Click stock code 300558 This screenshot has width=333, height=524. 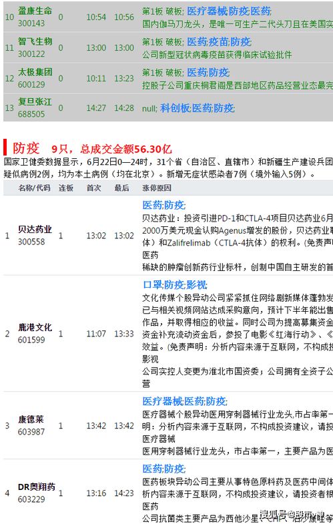point(31,242)
